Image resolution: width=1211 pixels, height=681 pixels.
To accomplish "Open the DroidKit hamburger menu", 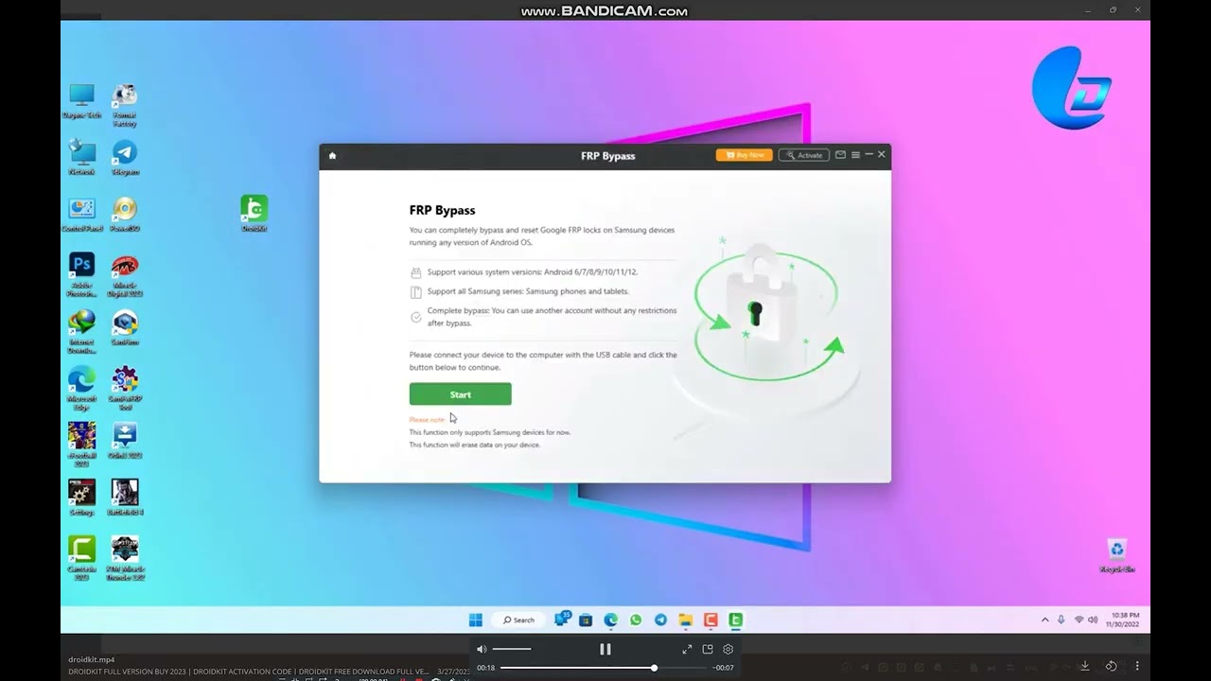I will (x=855, y=154).
